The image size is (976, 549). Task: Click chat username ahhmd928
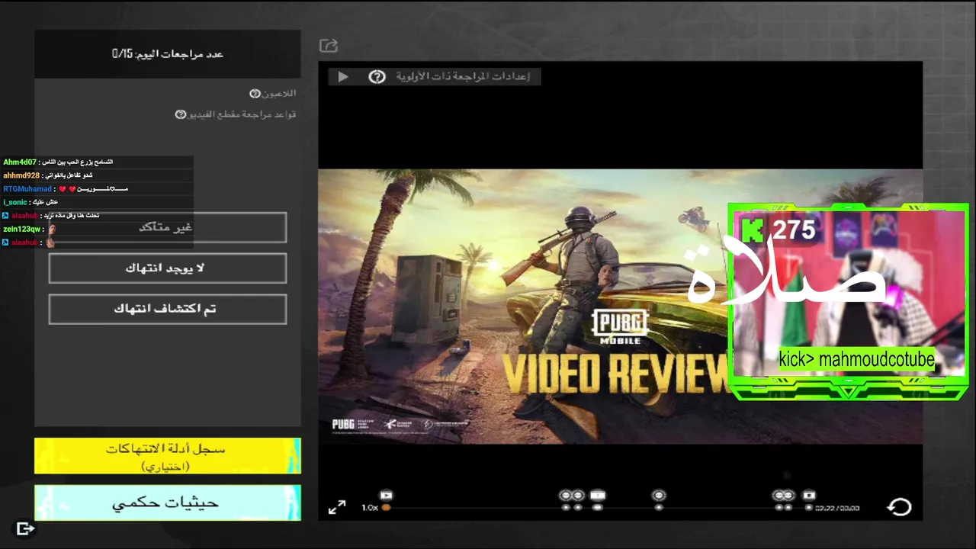tap(21, 175)
